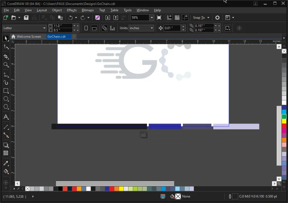Open the Options gear icon

[217, 18]
